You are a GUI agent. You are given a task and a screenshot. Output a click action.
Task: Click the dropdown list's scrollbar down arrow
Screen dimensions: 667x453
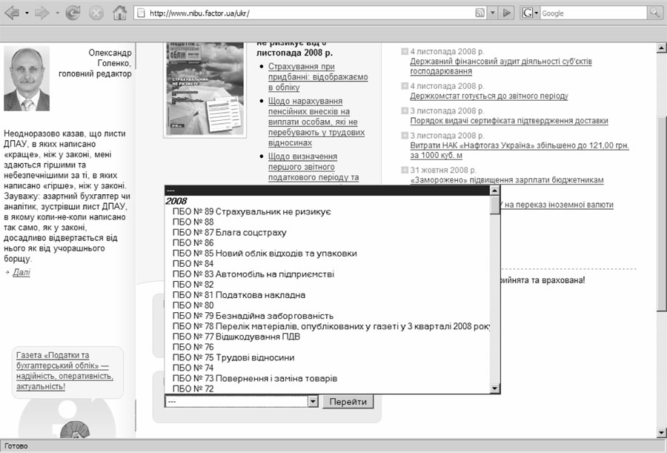click(494, 388)
